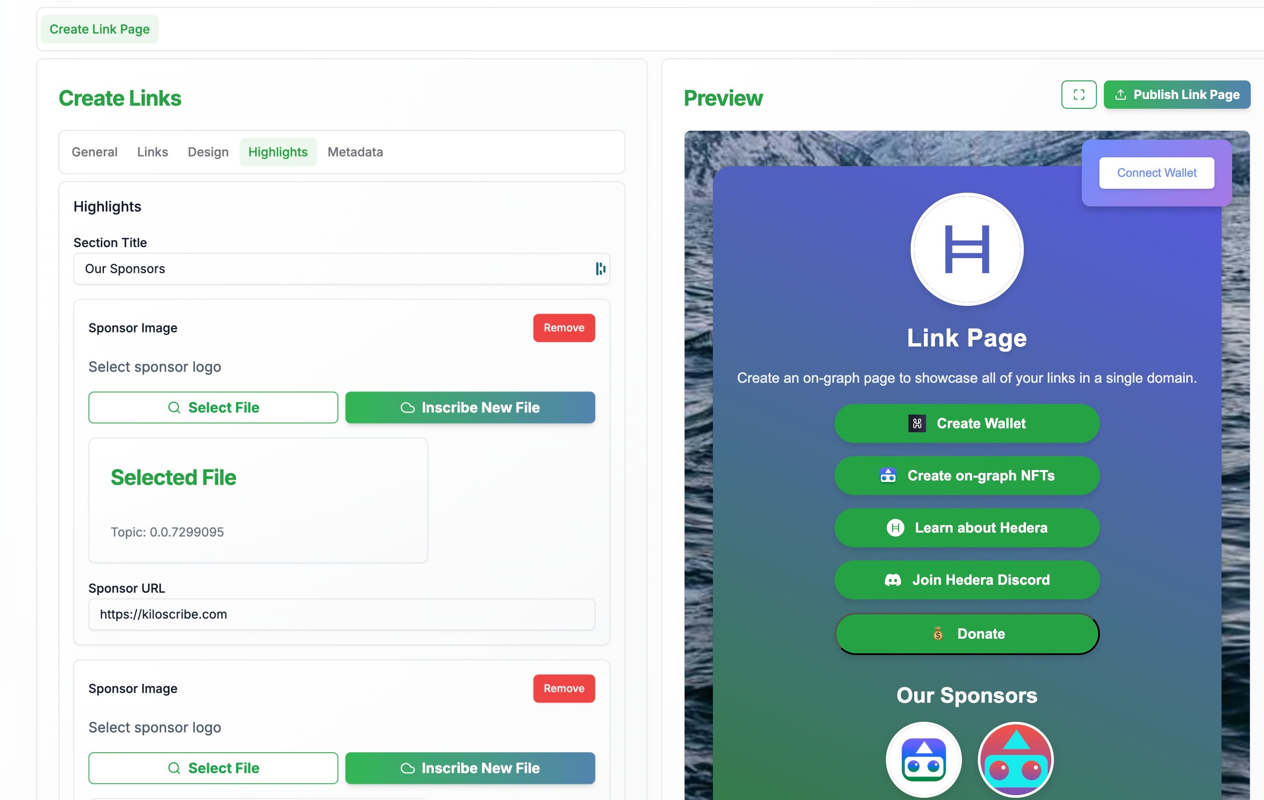The image size is (1264, 800).
Task: Click the fullscreen preview icon button
Action: tap(1078, 95)
